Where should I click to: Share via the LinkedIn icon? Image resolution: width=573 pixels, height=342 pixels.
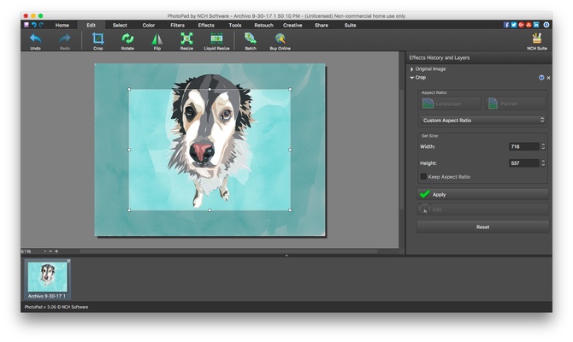536,25
